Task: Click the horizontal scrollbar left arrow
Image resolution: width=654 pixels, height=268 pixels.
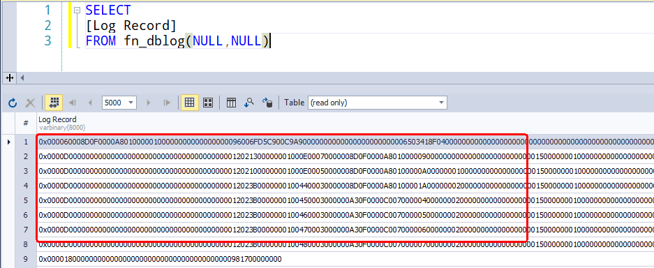Action: pyautogui.click(x=22, y=77)
